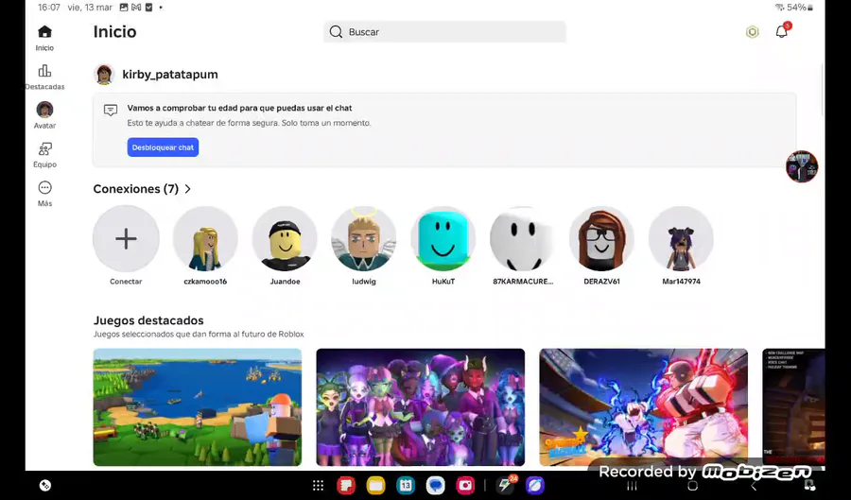
Task: Open the featured game with monster girls
Action: coord(421,407)
